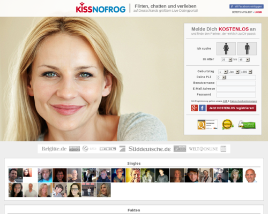Click the green padlock security badge

[247, 125]
